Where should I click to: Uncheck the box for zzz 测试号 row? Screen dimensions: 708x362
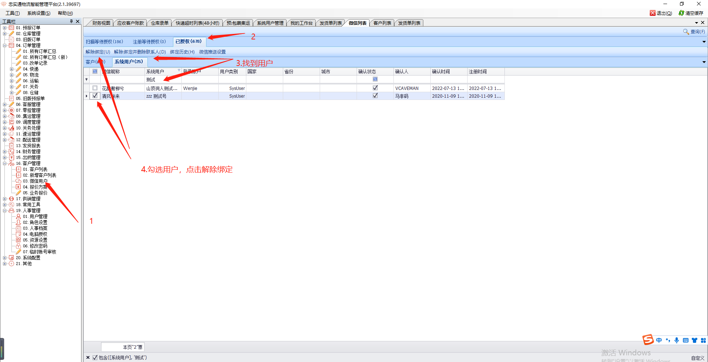click(95, 96)
